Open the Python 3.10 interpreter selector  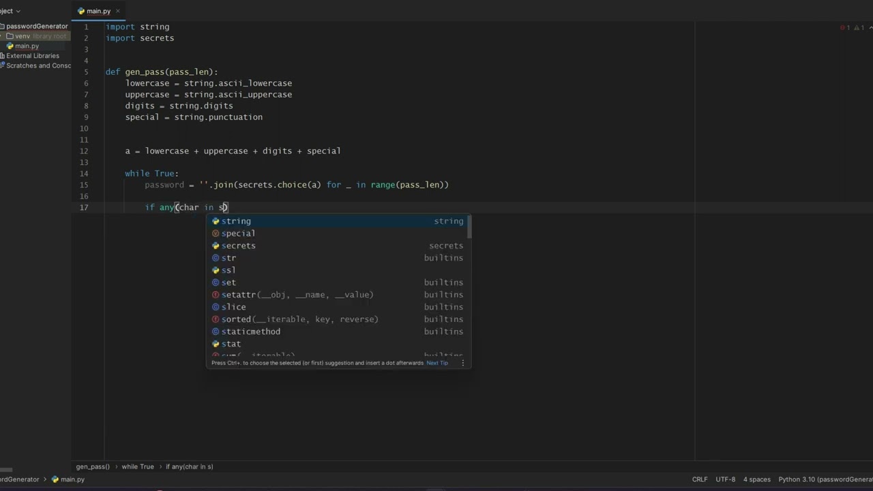click(825, 479)
